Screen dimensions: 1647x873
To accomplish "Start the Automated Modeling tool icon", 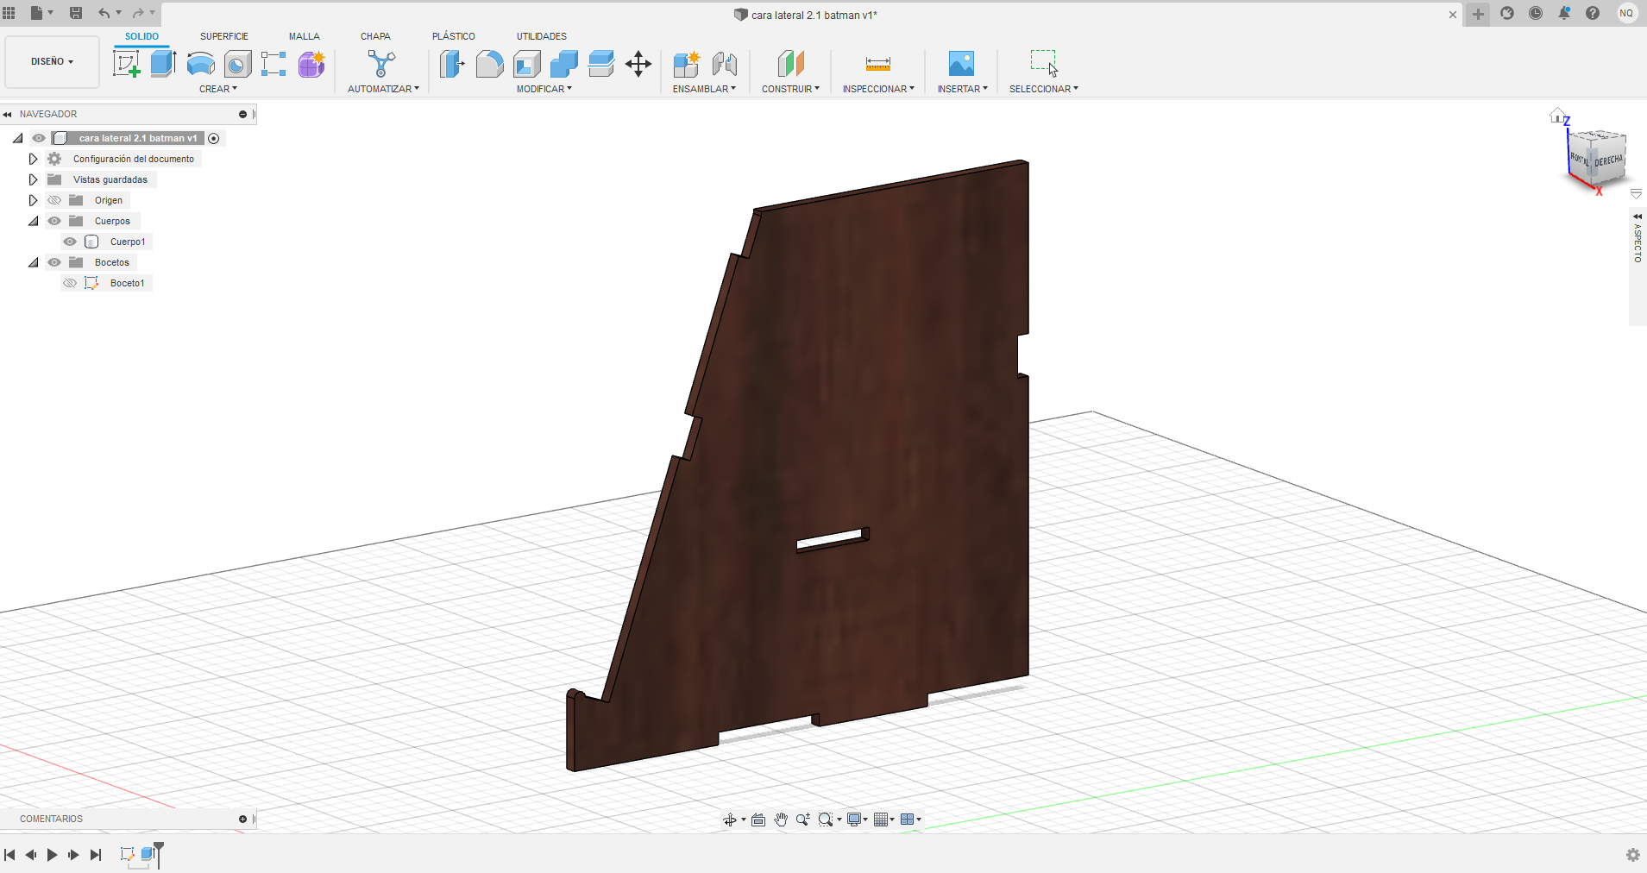I will point(381,64).
